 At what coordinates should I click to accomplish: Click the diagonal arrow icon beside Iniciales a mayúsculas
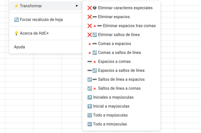90,97
